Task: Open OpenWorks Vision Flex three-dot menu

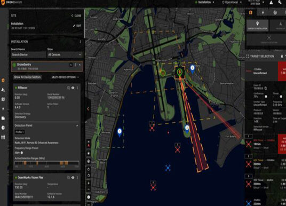Action: (x=77, y=178)
